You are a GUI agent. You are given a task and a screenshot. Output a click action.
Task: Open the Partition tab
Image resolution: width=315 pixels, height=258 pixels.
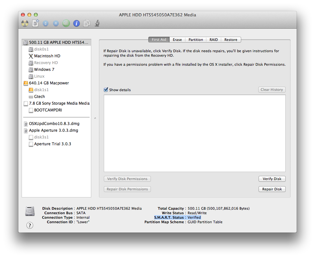(x=196, y=40)
